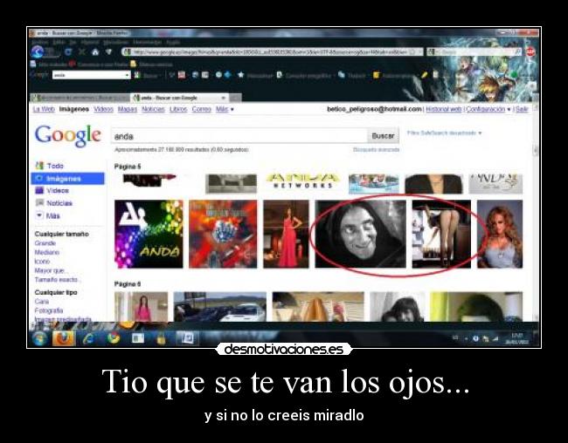Open the Google toolbar search box dropdown arrow

tap(128, 75)
